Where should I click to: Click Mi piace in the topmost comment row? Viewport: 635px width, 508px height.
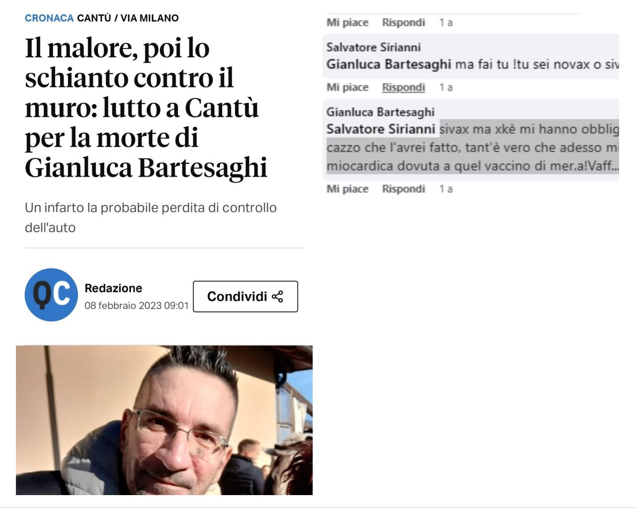point(347,22)
